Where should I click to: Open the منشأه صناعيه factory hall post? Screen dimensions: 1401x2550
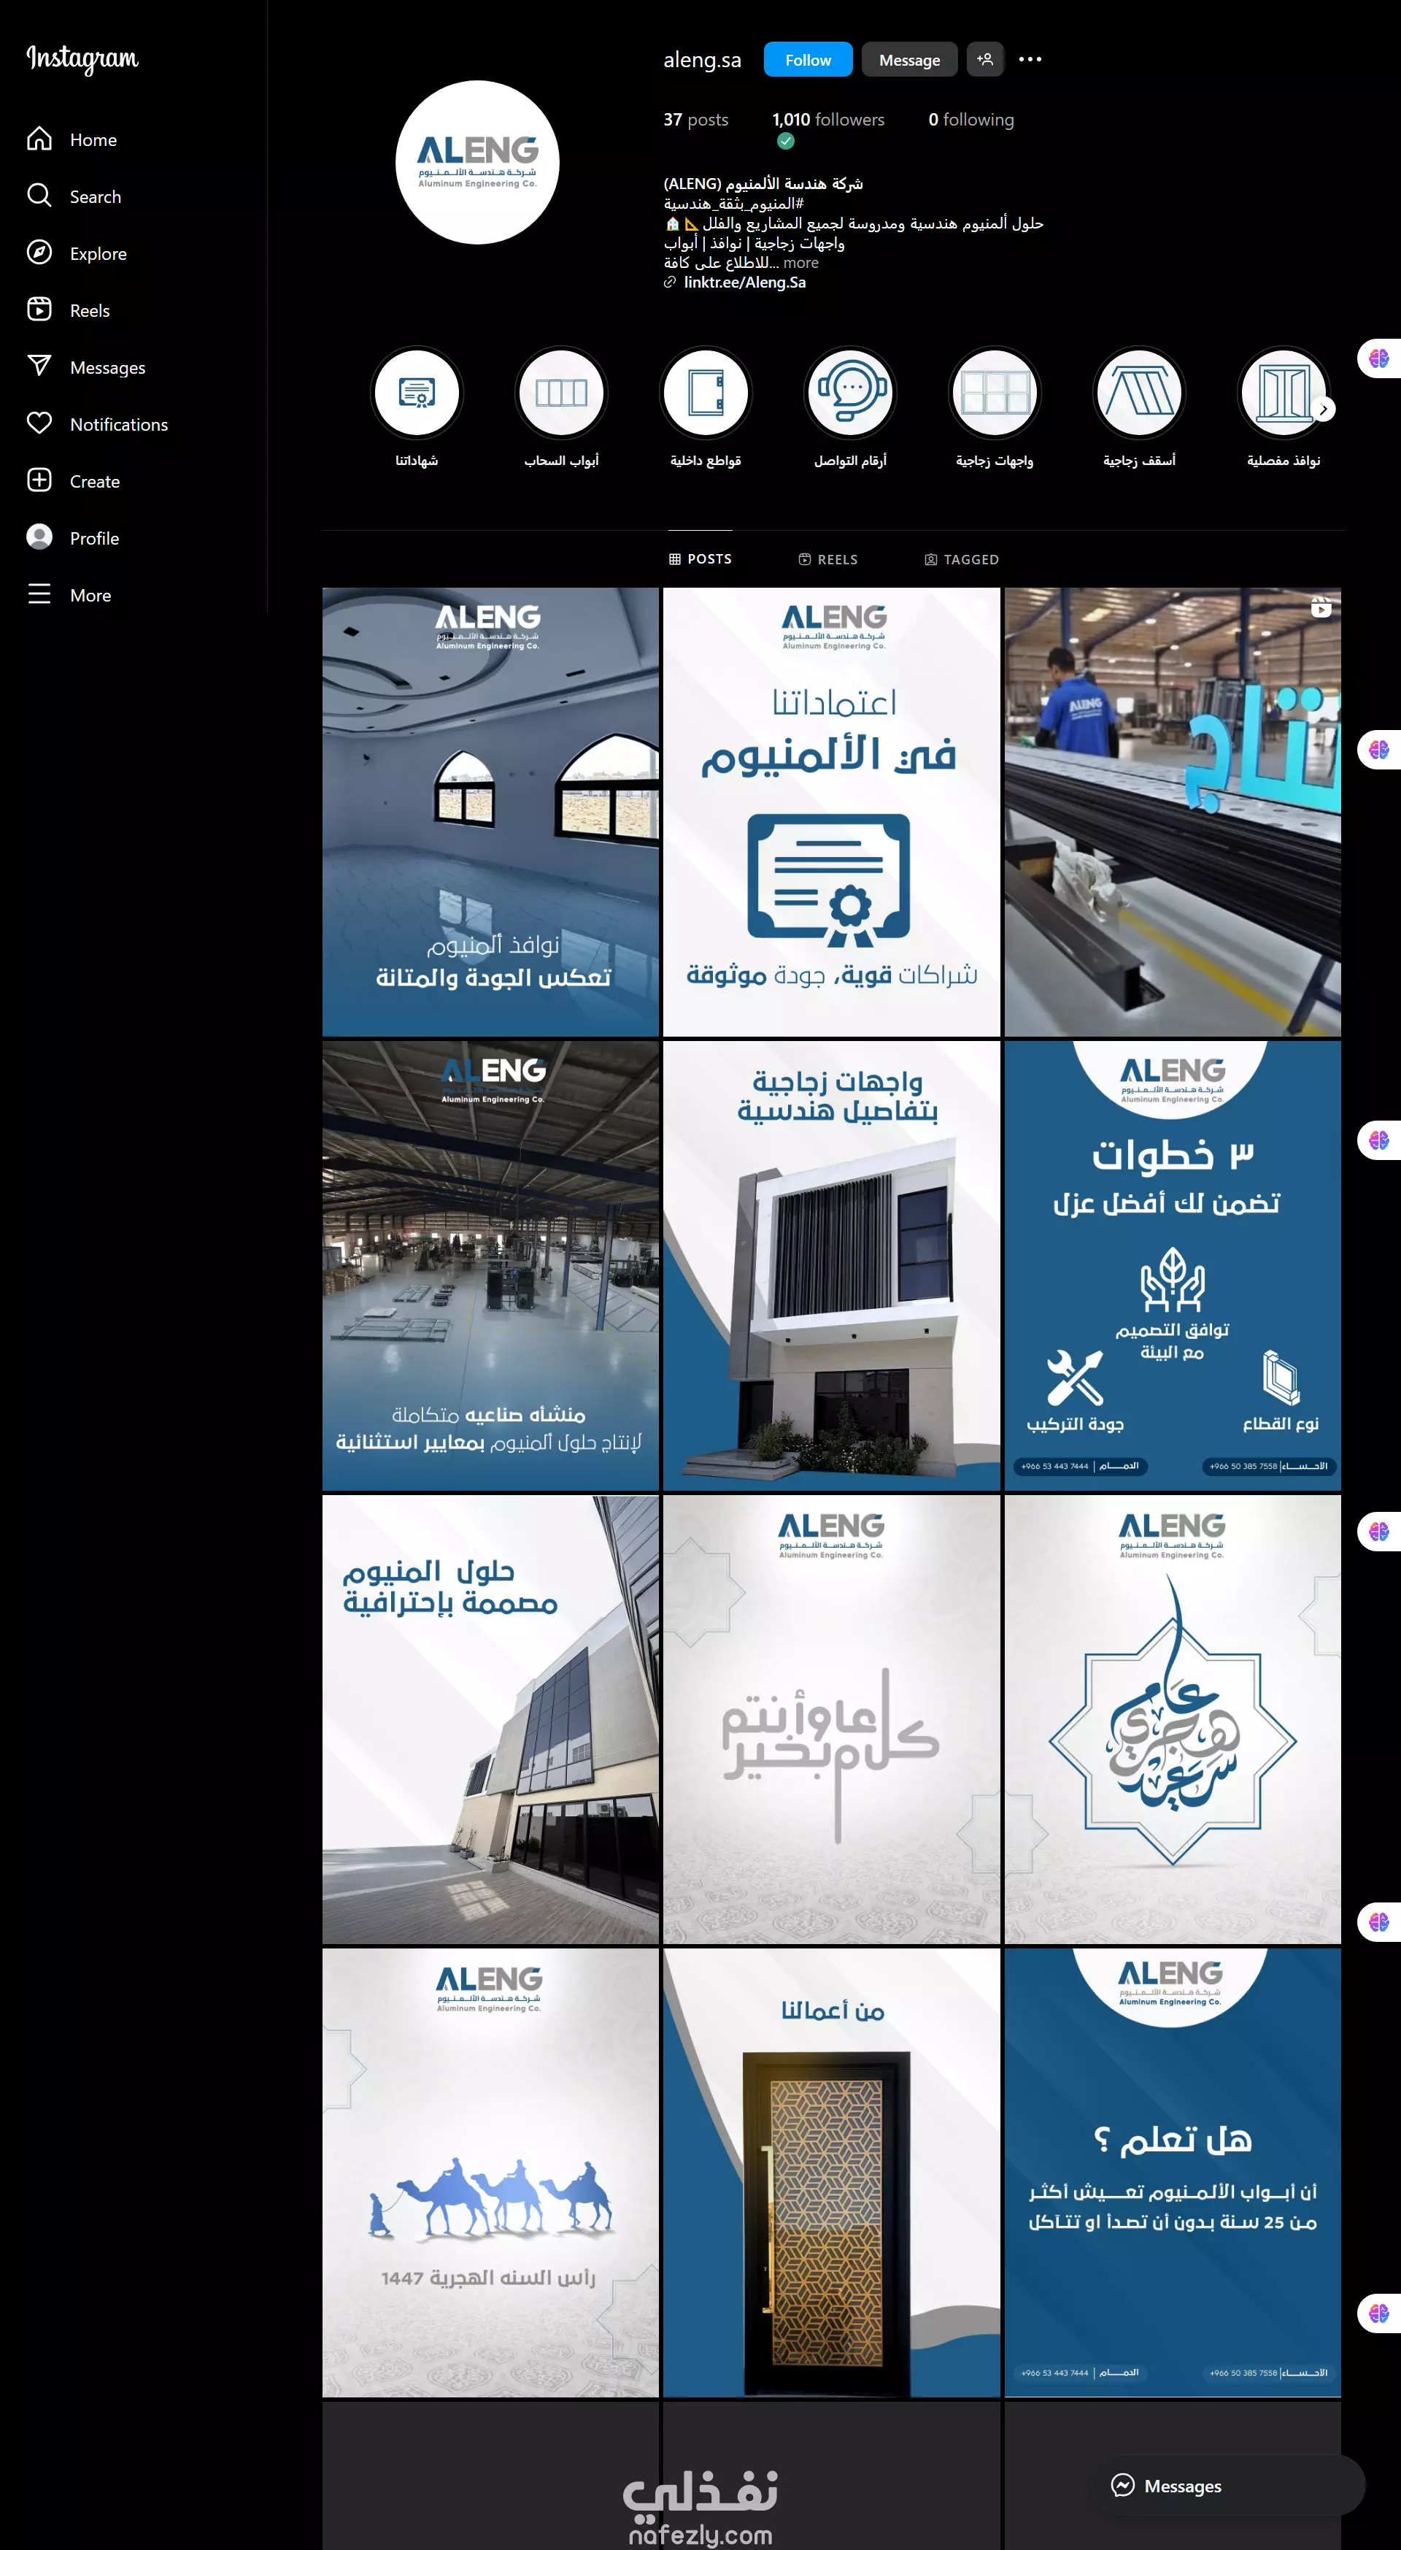click(491, 1265)
